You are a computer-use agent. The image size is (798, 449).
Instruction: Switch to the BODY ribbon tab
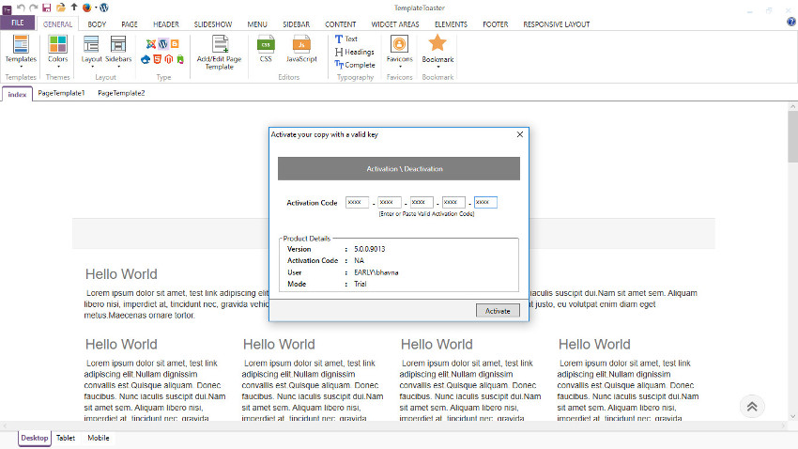[97, 23]
